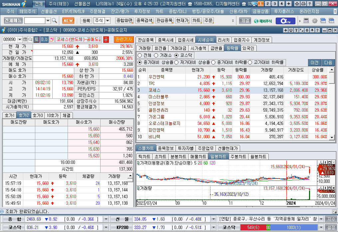The width and height of the screenshot is (338, 232).
Task: Click the plus icon in the 주식종합2 title bar
Action: [x=286, y=30]
